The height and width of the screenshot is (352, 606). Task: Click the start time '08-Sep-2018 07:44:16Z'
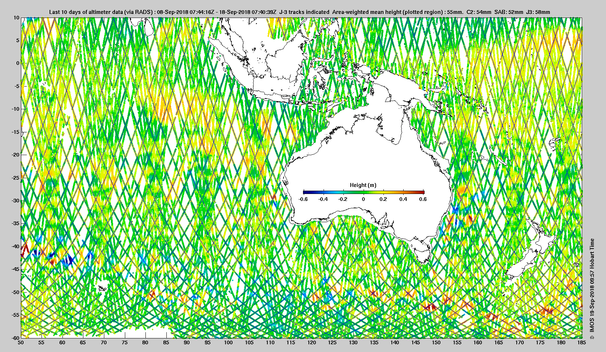point(185,12)
